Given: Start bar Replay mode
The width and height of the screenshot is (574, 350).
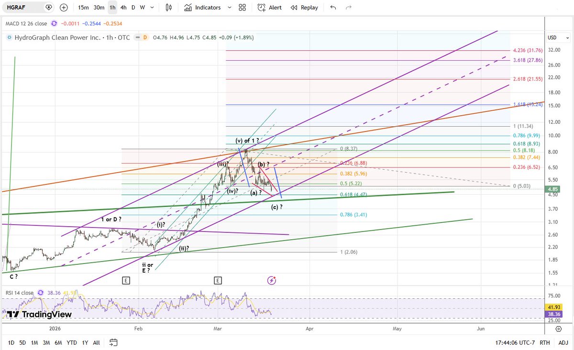Looking at the screenshot, I should pos(304,8).
